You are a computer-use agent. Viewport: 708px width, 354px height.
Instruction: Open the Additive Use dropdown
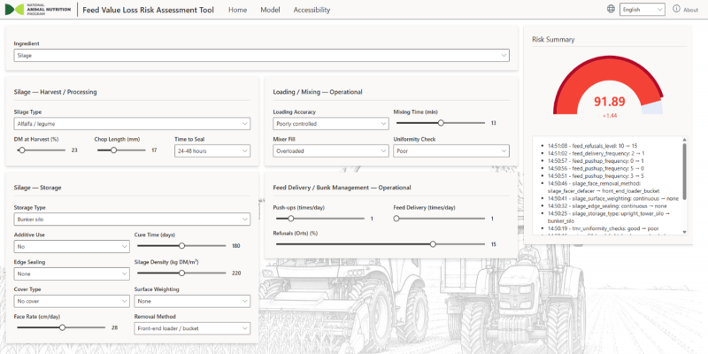coord(72,247)
